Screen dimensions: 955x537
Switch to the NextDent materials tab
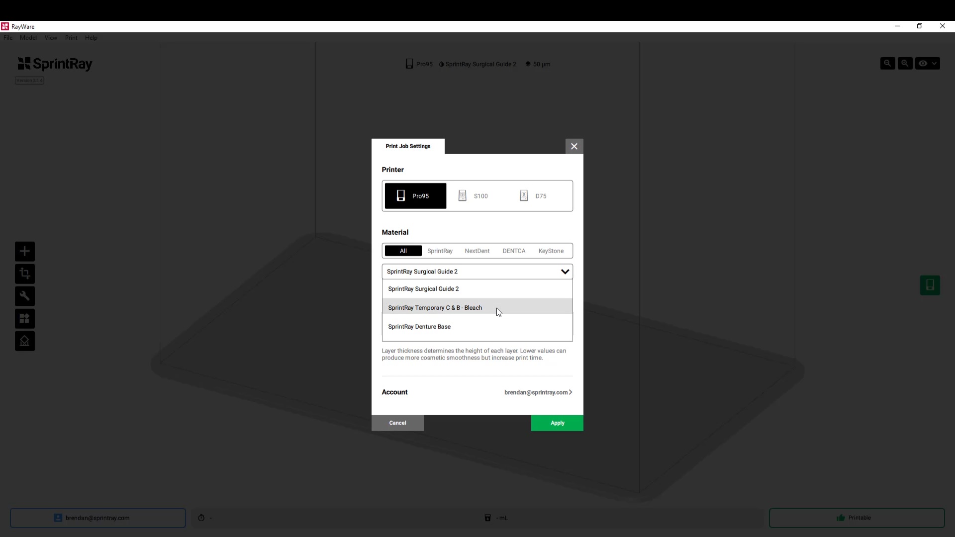click(477, 251)
